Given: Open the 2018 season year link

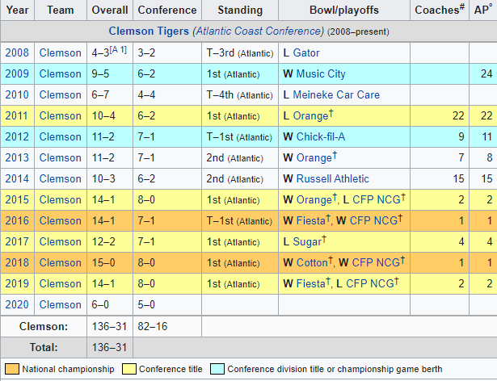Looking at the screenshot, I should pos(17,262).
